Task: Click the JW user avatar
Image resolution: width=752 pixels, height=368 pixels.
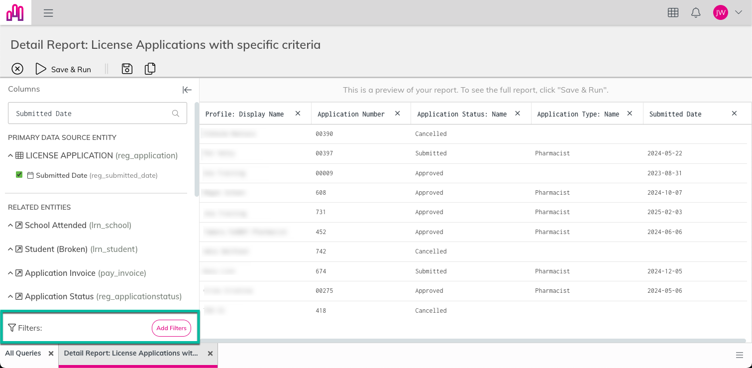Action: (x=720, y=13)
